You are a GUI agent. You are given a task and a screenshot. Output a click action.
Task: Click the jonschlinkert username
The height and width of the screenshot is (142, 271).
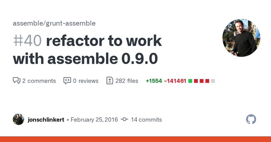tap(46, 120)
